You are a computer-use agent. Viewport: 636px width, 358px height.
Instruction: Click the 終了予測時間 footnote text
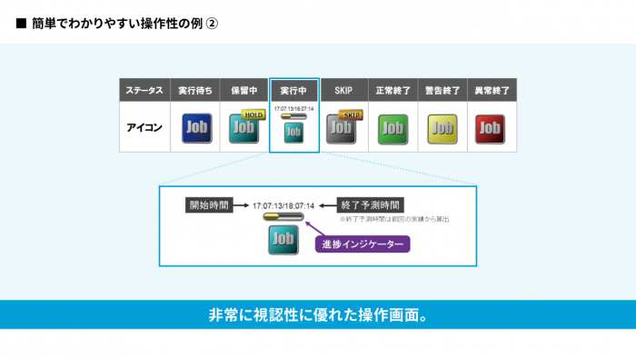point(394,219)
